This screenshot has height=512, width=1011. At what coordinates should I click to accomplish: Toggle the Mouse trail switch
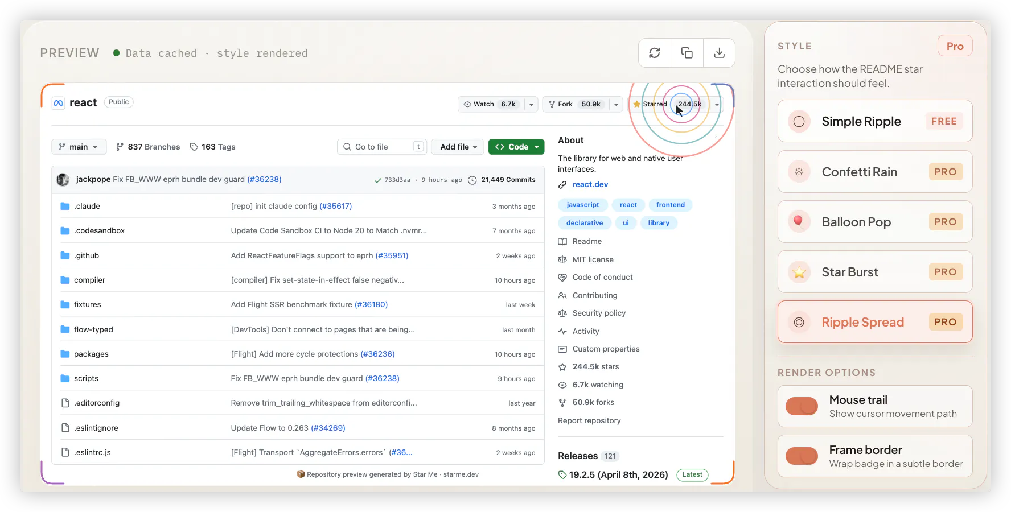[x=802, y=406]
